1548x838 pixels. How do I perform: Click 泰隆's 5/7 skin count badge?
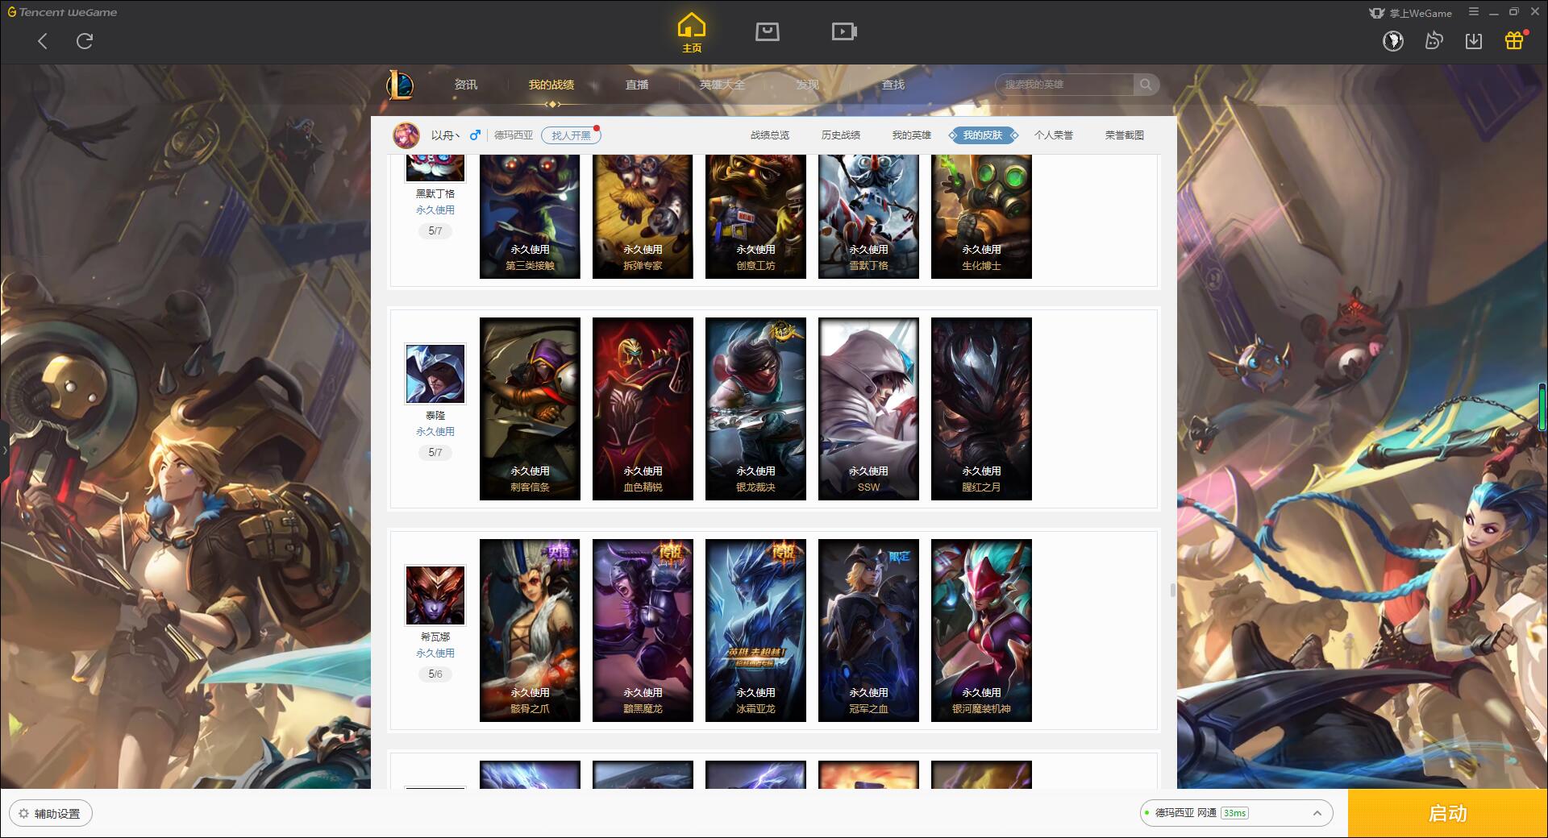pos(435,453)
